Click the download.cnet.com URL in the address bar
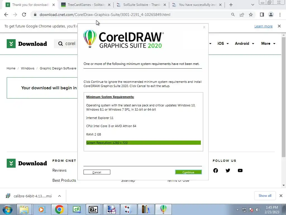The height and width of the screenshot is (215, 286). [x=105, y=15]
